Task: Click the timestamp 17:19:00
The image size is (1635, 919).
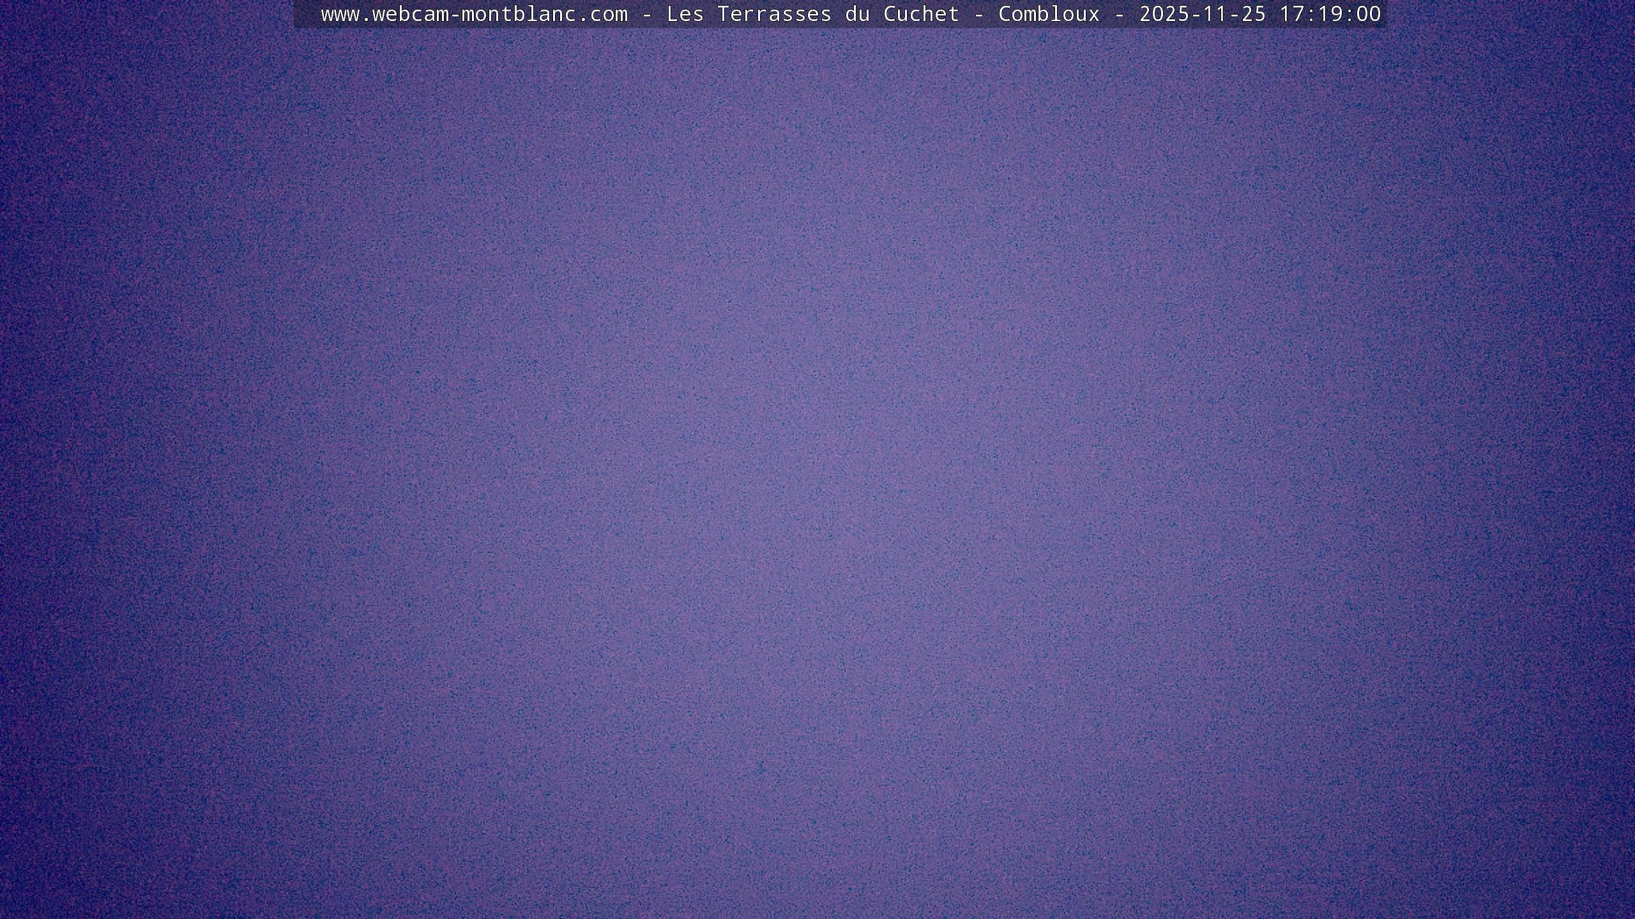Action: point(1330,14)
